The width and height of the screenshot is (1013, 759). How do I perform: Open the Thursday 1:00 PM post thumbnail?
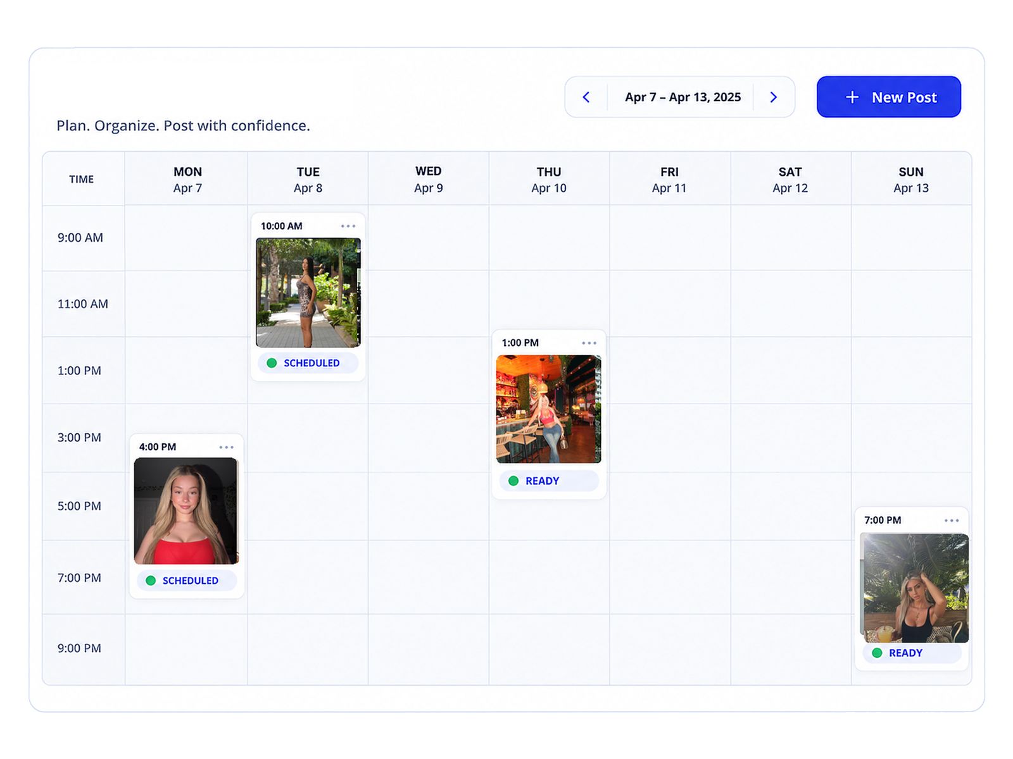(549, 409)
